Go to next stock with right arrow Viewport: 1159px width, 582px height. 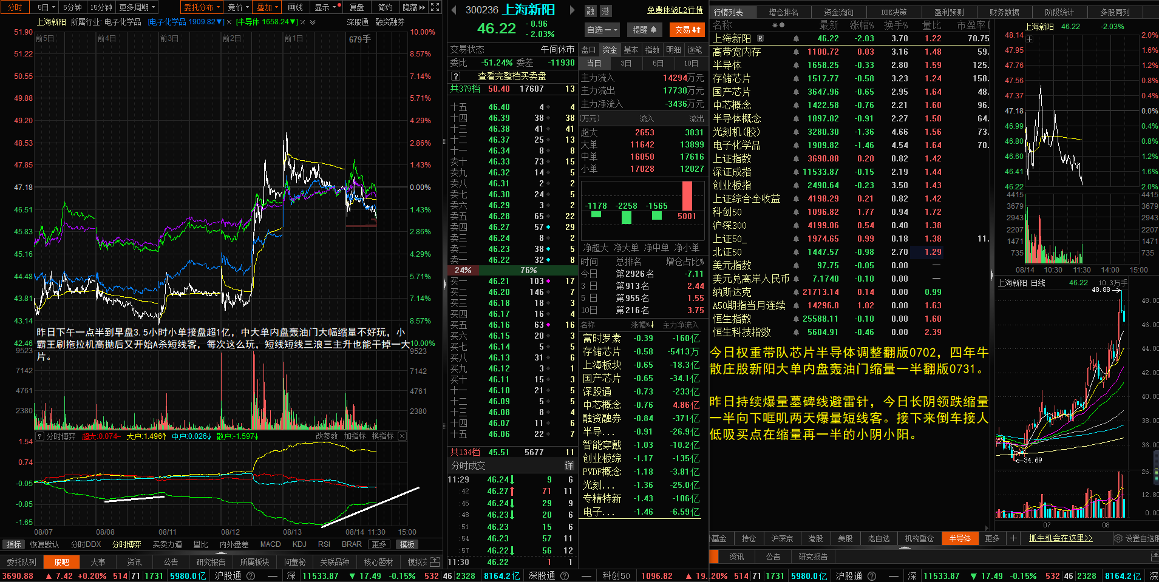click(x=572, y=10)
